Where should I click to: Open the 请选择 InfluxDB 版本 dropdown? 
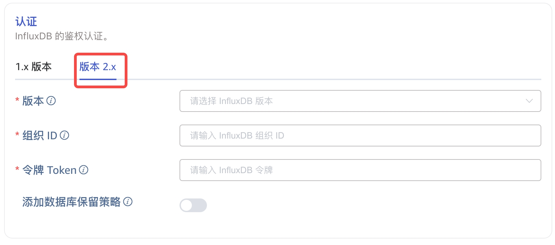[360, 101]
